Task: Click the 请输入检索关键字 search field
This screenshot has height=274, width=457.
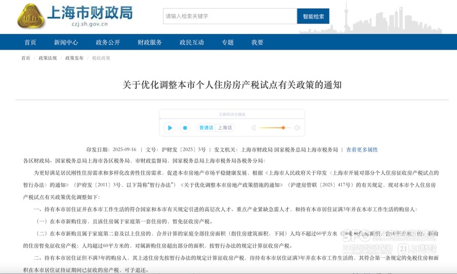Action: pyautogui.click(x=230, y=16)
